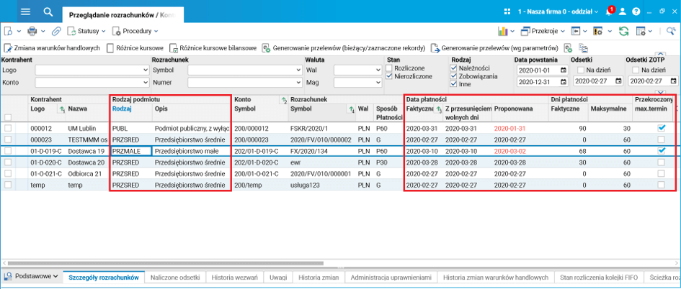681x289 pixels.
Task: Switch to Administracja uprawnieniami tab
Action: (x=391, y=277)
